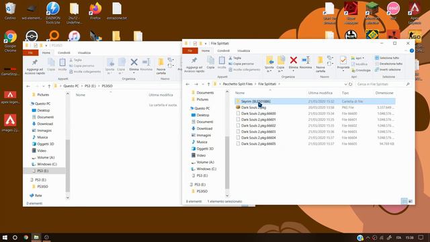
Task: Switch to Visualizza tab in File Splittati window
Action: [243, 51]
